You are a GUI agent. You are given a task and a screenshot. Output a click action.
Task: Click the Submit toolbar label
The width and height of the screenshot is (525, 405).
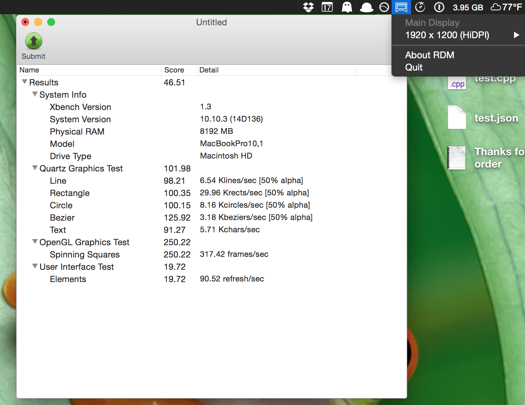point(33,56)
